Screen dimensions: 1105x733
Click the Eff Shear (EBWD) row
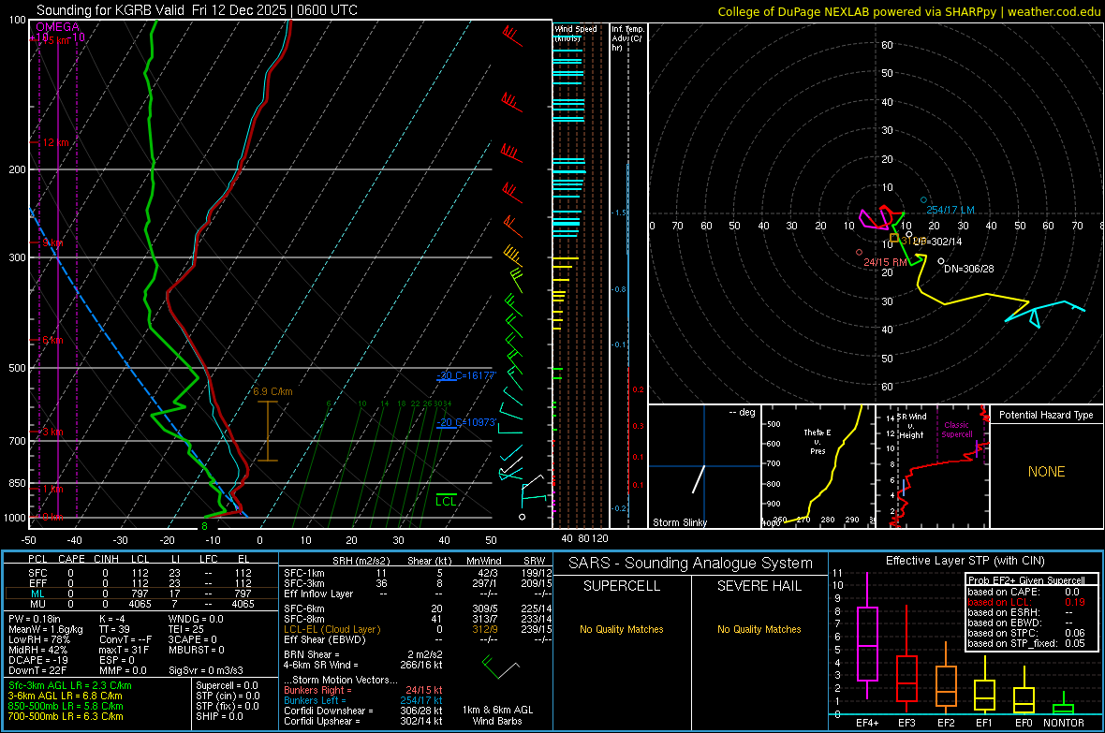(x=418, y=639)
